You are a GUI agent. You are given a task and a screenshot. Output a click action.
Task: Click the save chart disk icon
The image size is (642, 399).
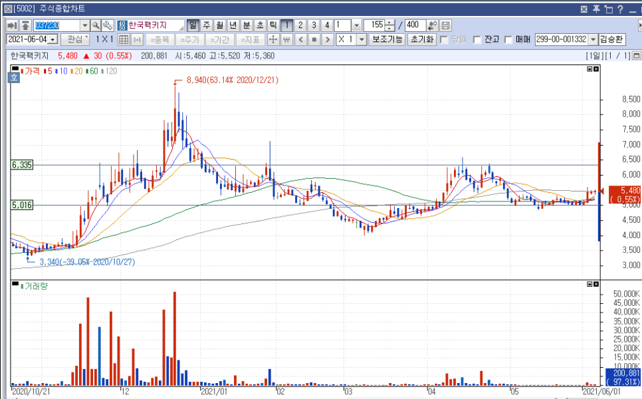coord(445,25)
